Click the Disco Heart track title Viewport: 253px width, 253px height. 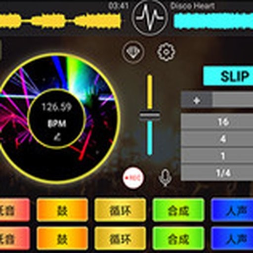tap(193, 6)
